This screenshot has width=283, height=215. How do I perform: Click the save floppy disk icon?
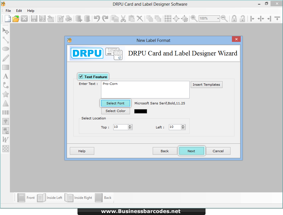pyautogui.click(x=34, y=19)
